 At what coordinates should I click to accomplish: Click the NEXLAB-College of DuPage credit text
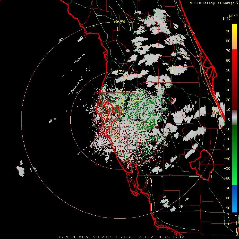click(214, 3)
